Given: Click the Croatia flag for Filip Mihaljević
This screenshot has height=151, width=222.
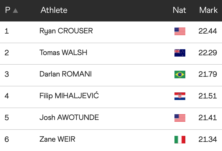Looking at the screenshot, I should click(x=180, y=96).
